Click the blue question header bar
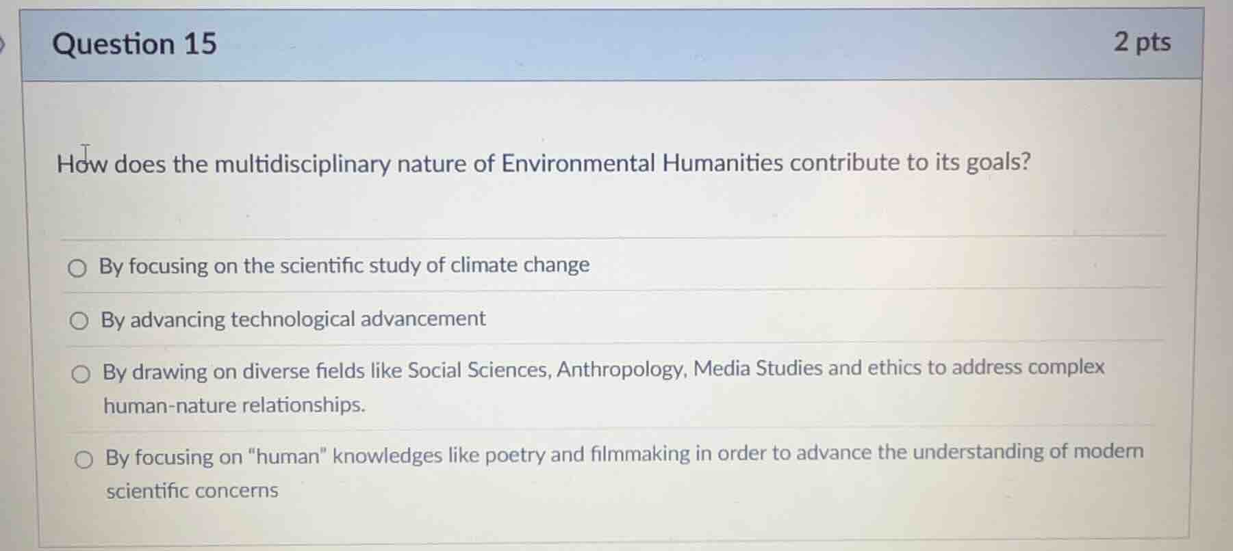 [616, 43]
